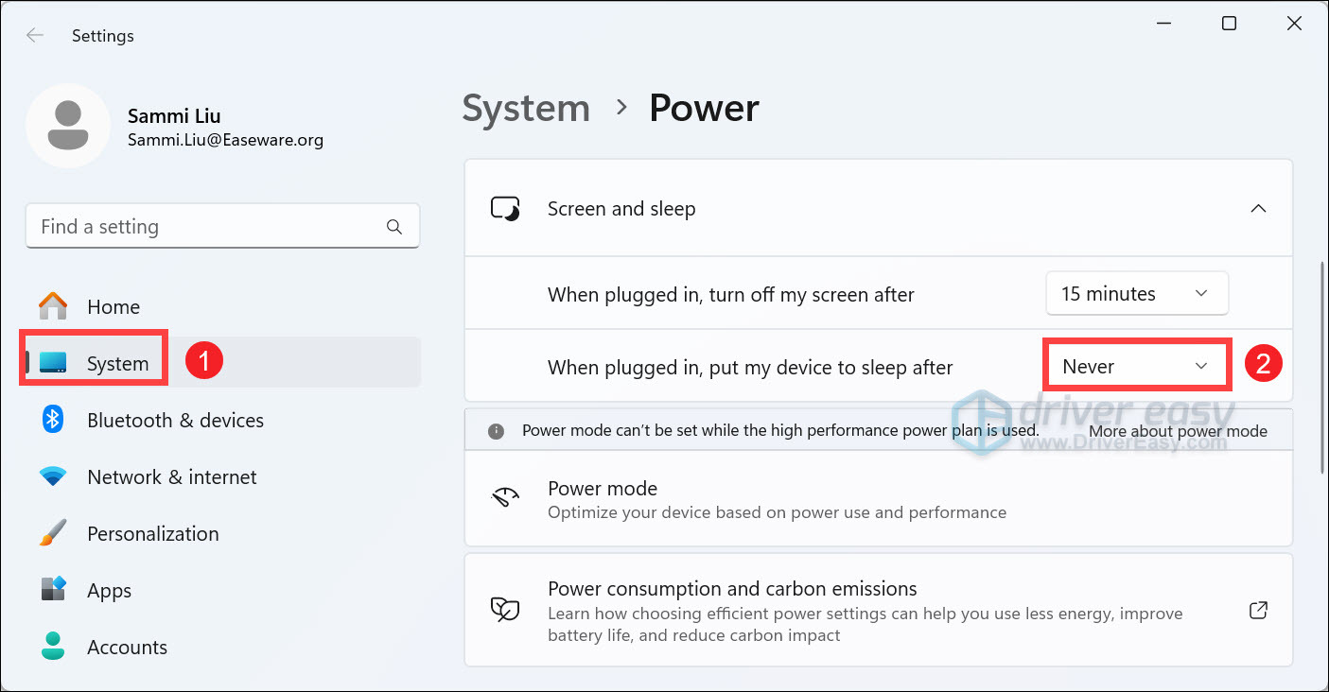Go to System in the sidebar

[117, 364]
